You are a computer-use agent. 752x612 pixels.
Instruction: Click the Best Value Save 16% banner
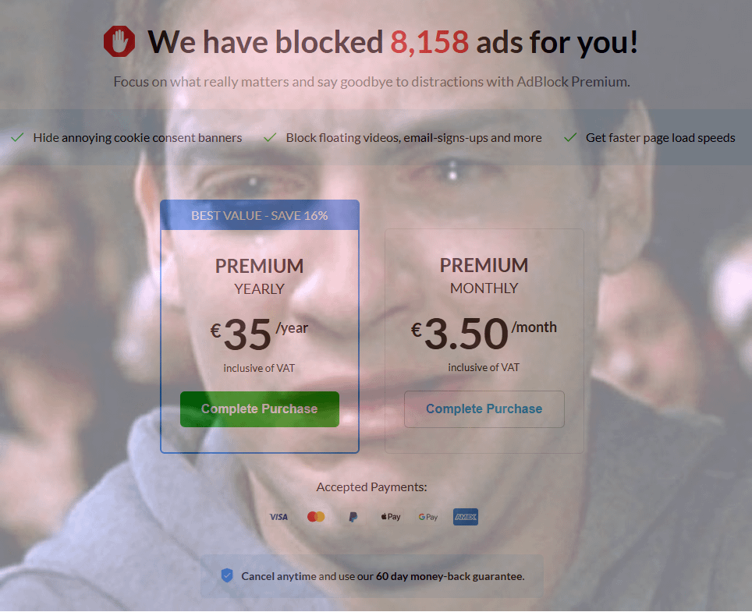click(260, 215)
